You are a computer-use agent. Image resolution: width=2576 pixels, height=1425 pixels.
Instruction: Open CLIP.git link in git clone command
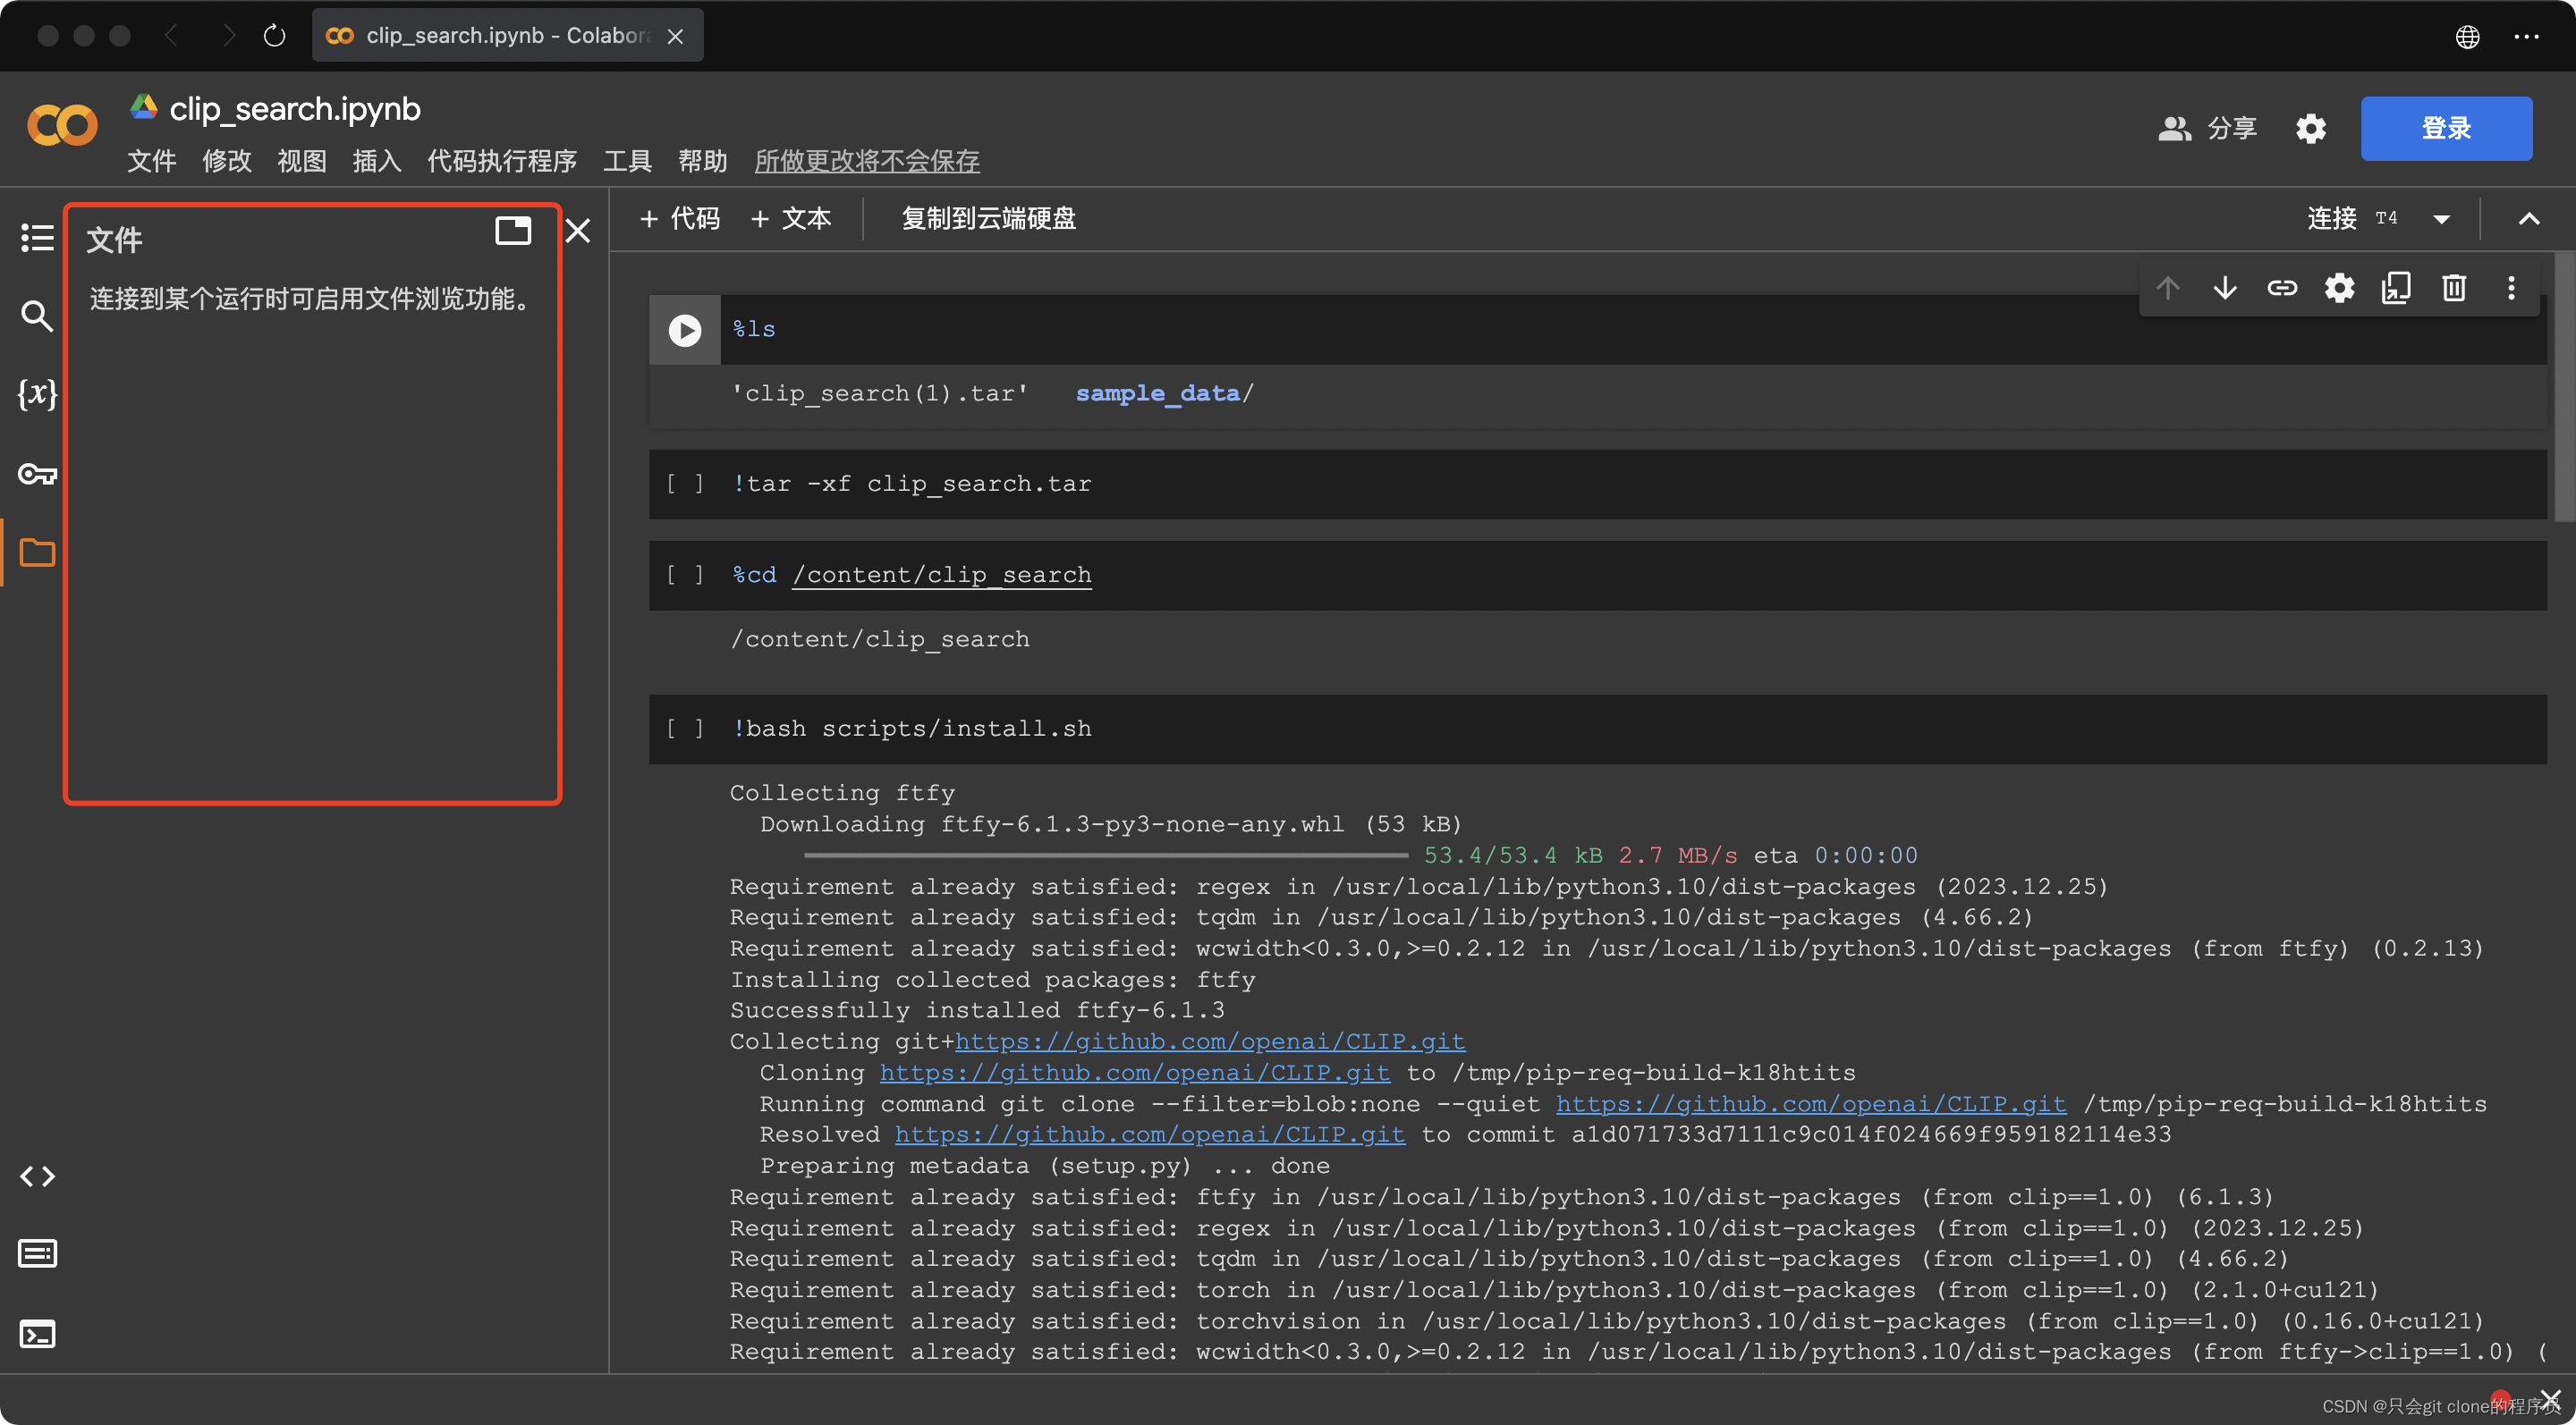[x=1810, y=1103]
